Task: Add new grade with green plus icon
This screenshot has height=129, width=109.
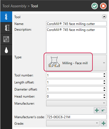Action: click(104, 123)
